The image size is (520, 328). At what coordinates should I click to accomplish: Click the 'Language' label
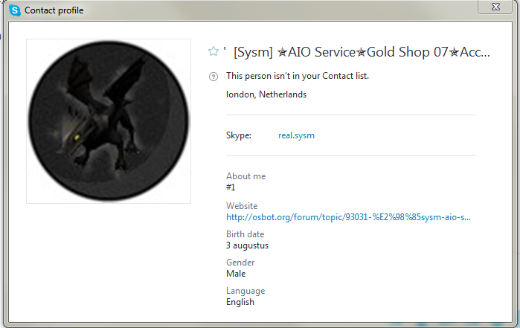tap(245, 291)
